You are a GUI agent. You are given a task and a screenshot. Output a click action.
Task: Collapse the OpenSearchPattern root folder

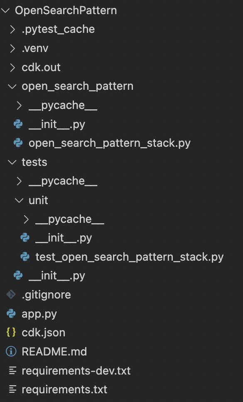click(5, 10)
